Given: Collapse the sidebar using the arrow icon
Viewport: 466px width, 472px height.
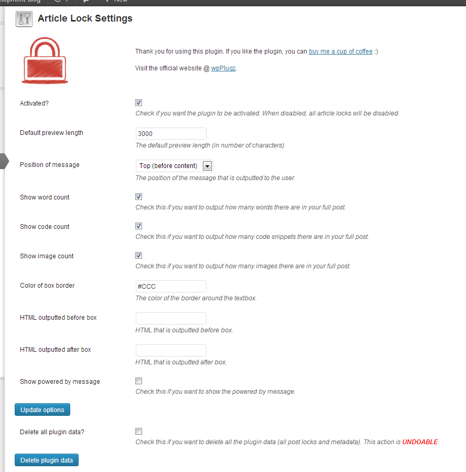Looking at the screenshot, I should point(4,162).
